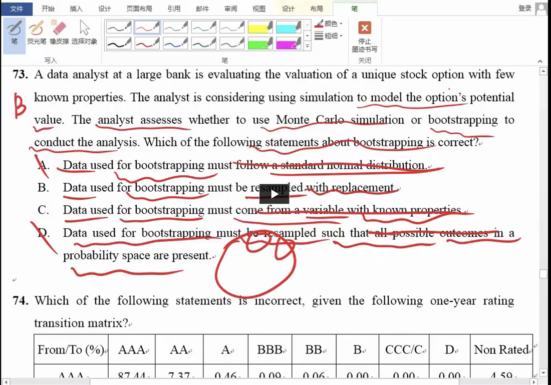Viewport: 551px width, 385px height.
Task: Switch to the 审阅 review tab
Action: tap(230, 9)
